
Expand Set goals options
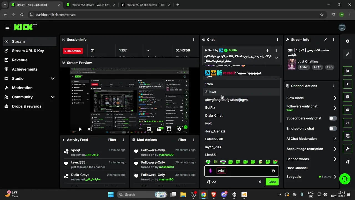point(335,177)
